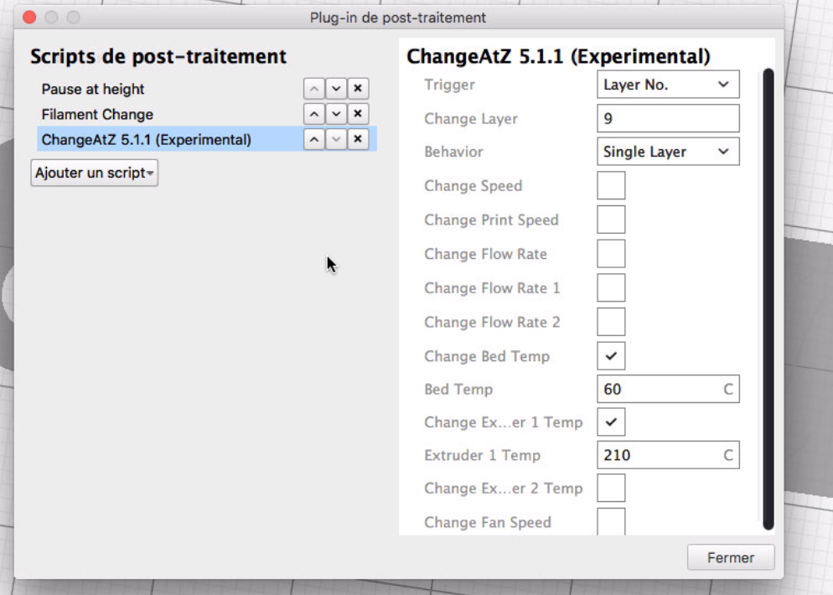This screenshot has height=595, width=833.
Task: Uncheck Change Extruder 1 Temp
Action: (611, 422)
